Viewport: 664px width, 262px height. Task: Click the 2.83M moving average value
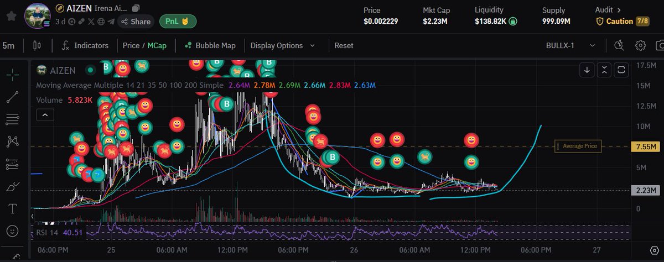click(339, 85)
